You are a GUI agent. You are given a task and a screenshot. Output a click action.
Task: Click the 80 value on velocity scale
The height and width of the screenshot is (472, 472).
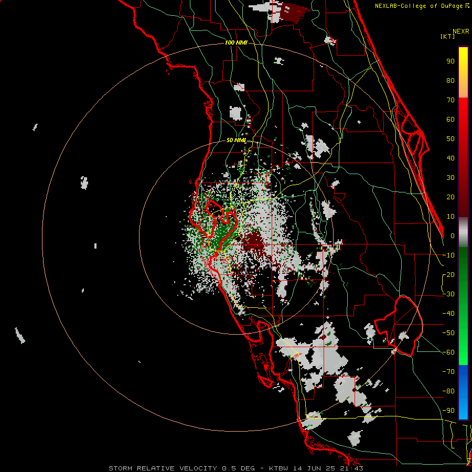click(450, 81)
